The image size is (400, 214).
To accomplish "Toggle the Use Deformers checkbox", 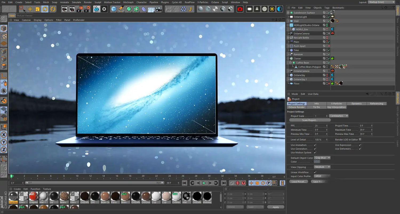I will [x=360, y=149].
